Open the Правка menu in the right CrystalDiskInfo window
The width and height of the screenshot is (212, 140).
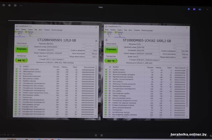click(x=113, y=30)
